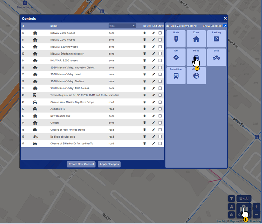Toggle the Parking map visibility filter
This screenshot has width=262, height=224.
pos(217,39)
